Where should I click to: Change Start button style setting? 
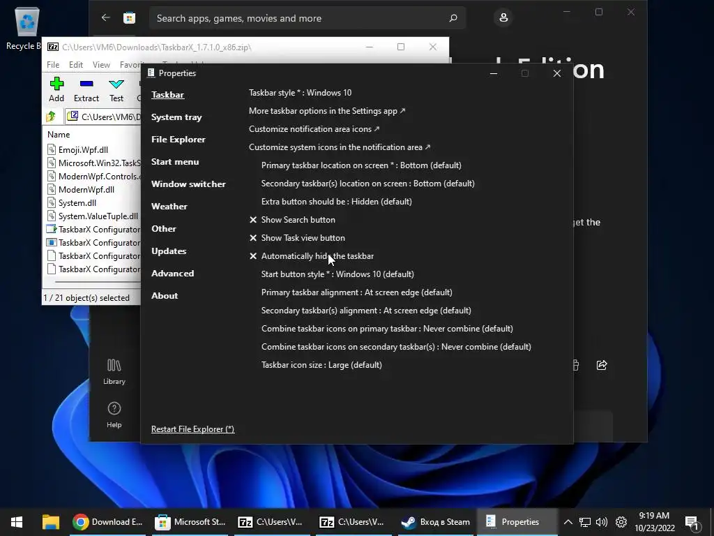pos(337,274)
